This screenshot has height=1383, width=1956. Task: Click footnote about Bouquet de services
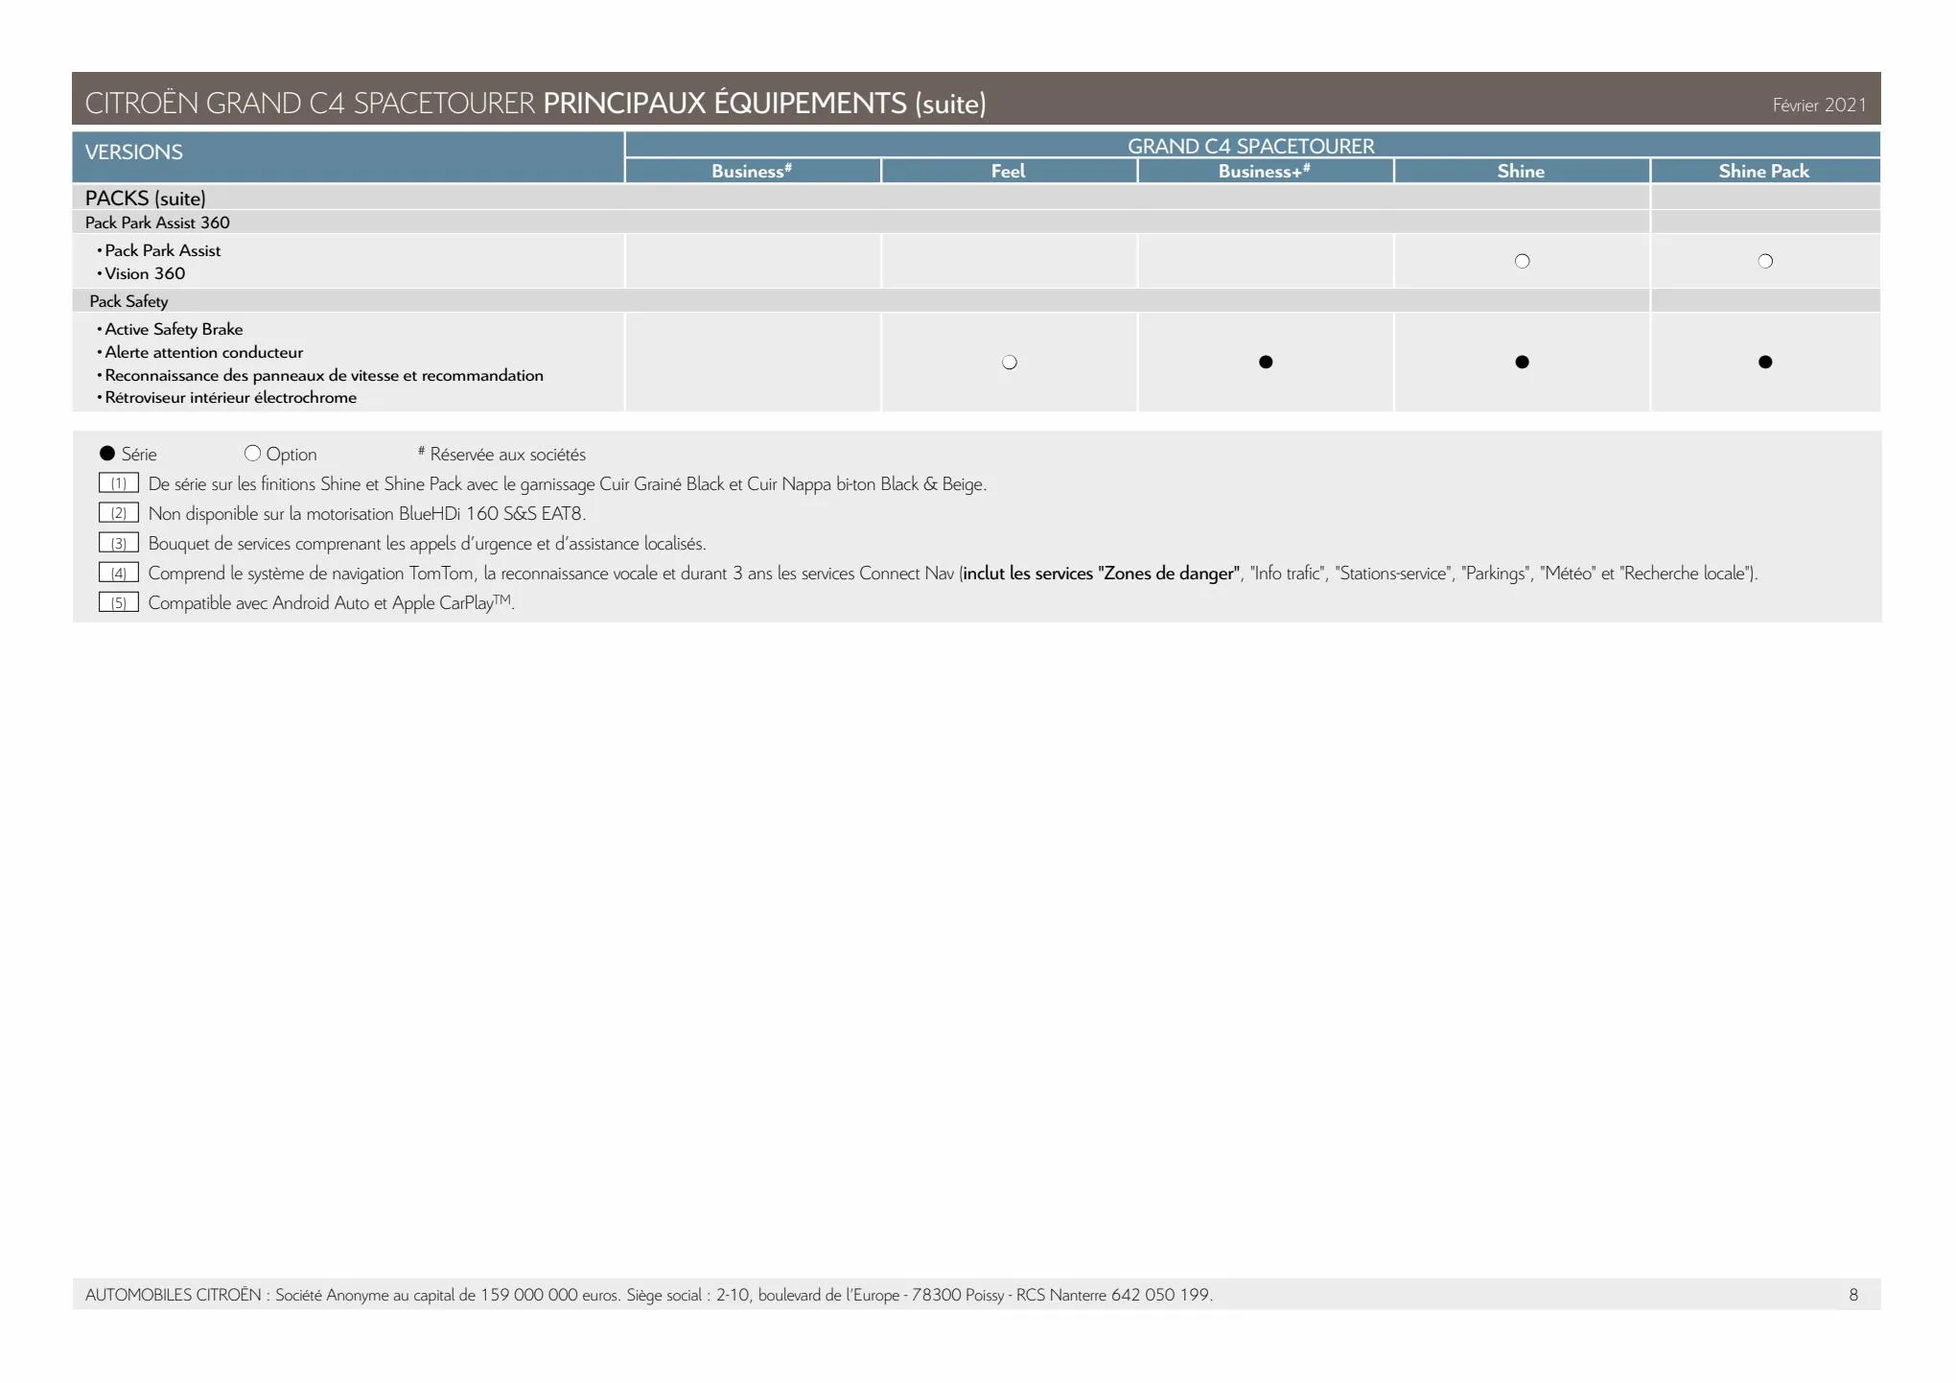tap(427, 543)
